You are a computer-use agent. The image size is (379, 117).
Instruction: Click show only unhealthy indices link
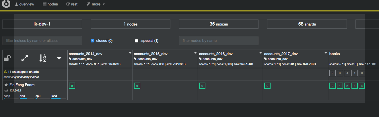pyautogui.click(x=21, y=77)
